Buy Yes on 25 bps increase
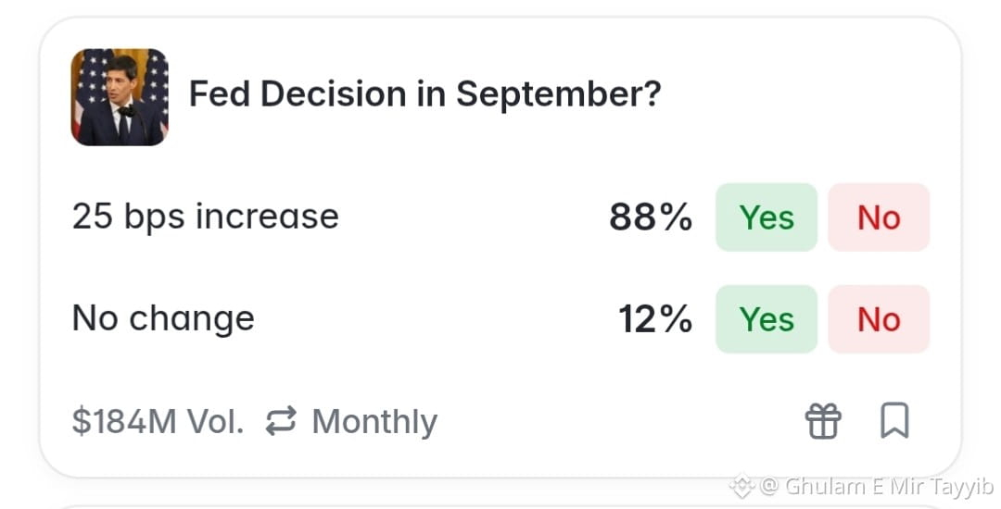The image size is (1001, 509). pos(767,217)
